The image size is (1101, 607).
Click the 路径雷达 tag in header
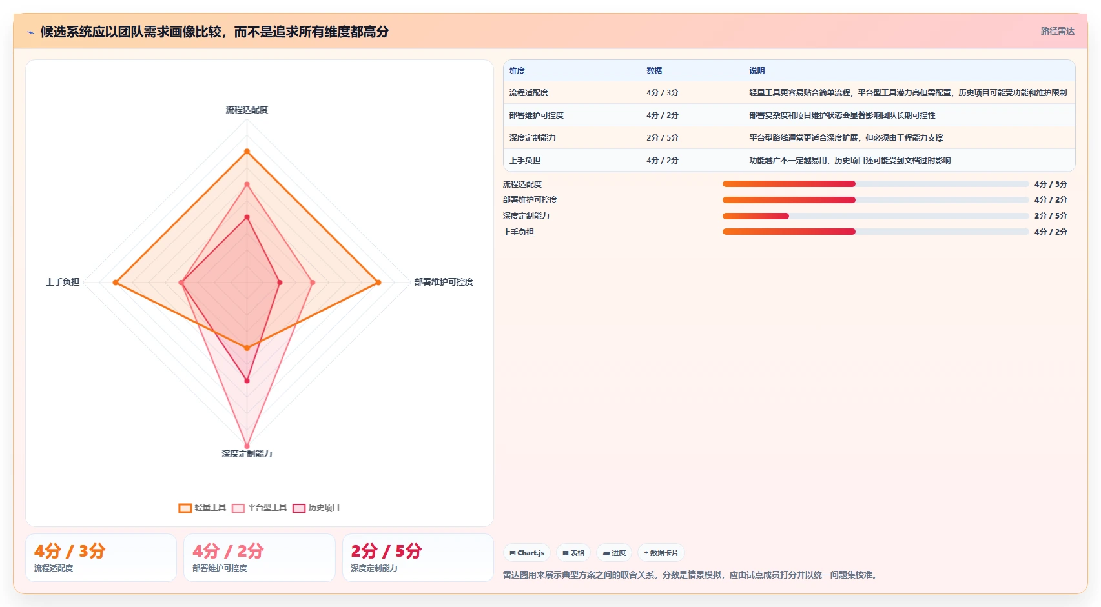pyautogui.click(x=1057, y=31)
